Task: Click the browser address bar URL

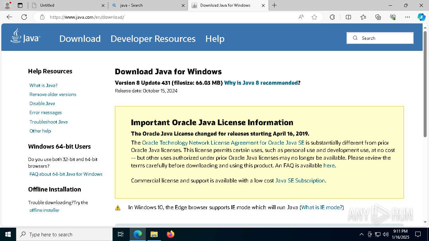Action: tap(87, 17)
